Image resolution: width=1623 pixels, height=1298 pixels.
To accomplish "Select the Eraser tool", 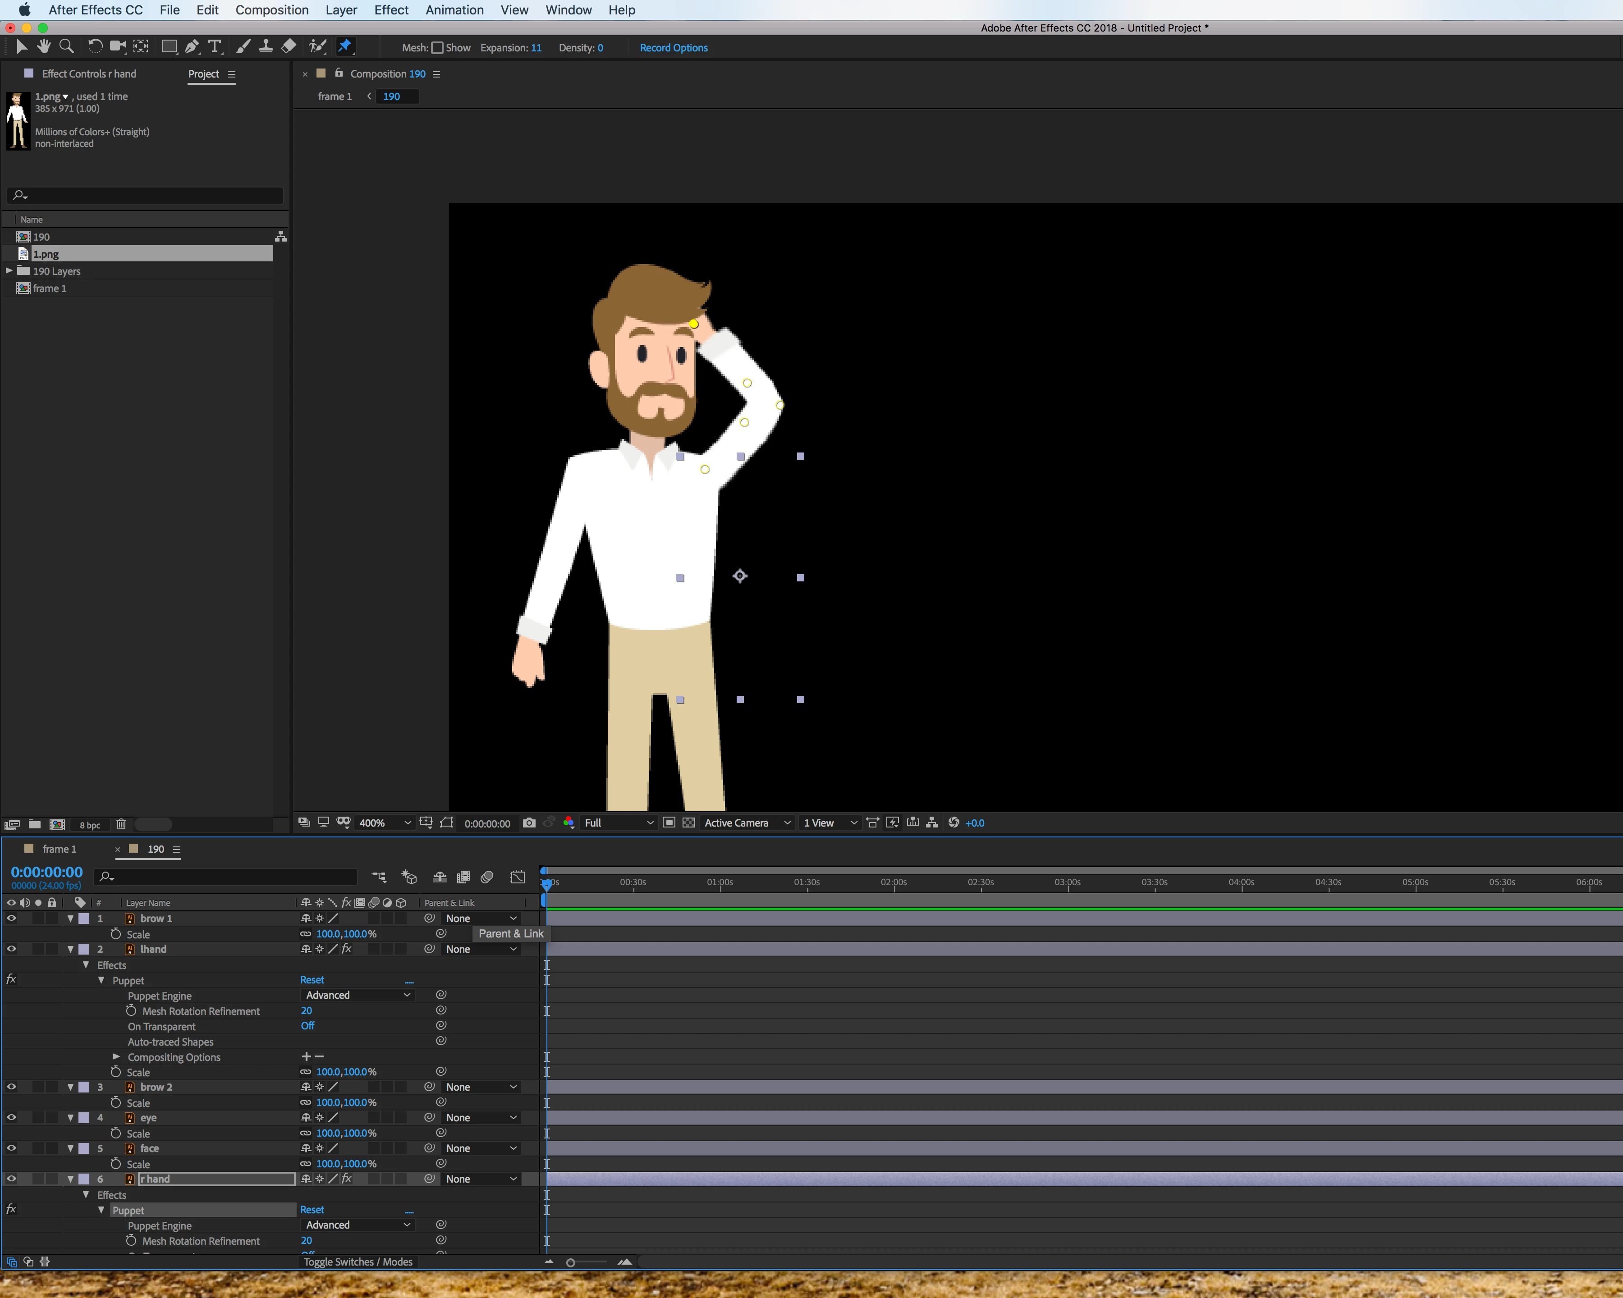I will [289, 47].
